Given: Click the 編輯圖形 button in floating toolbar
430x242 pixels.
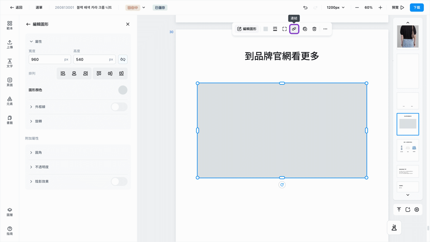Looking at the screenshot, I should (247, 29).
